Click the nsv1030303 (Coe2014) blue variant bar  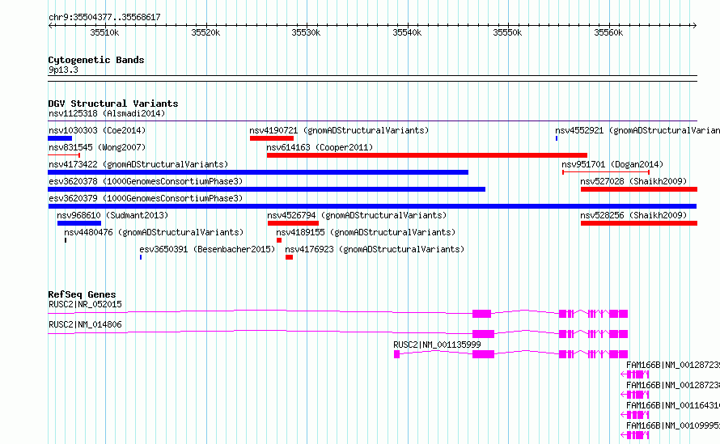(x=60, y=138)
